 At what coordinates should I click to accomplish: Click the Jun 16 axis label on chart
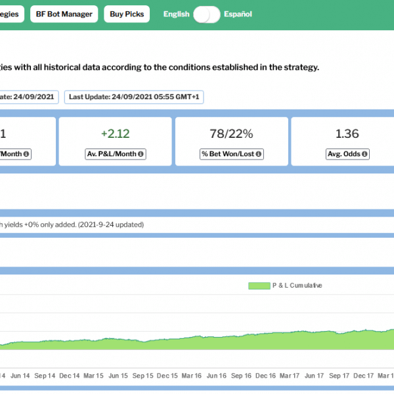[x=216, y=376]
